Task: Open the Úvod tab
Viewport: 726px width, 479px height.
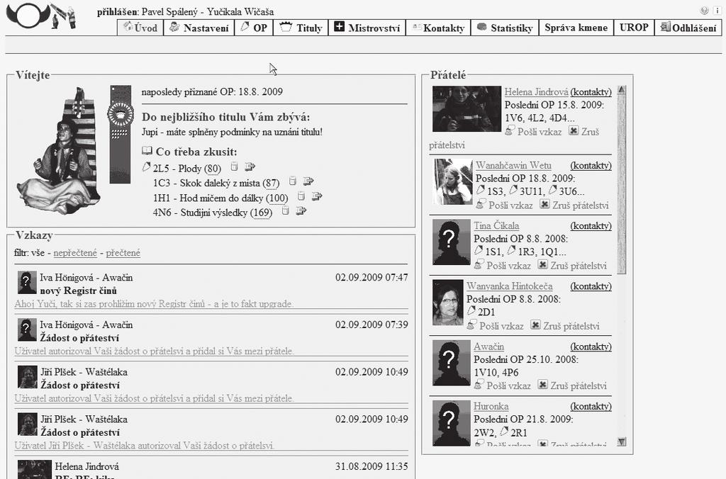Action: pyautogui.click(x=140, y=28)
